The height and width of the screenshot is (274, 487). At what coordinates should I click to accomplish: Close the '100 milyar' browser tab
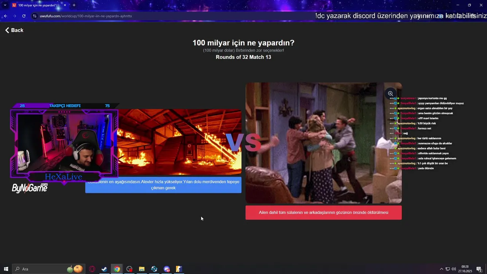tap(65, 5)
